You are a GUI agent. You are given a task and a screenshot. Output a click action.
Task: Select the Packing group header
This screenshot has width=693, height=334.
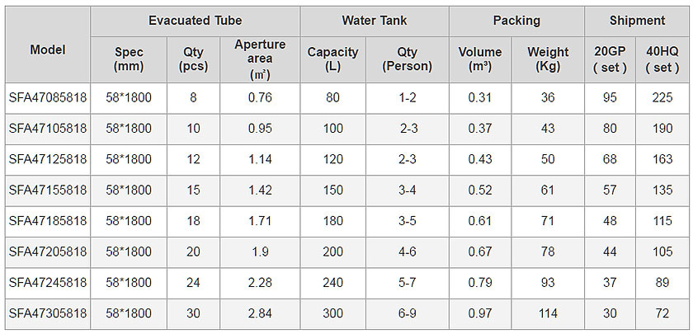point(516,21)
